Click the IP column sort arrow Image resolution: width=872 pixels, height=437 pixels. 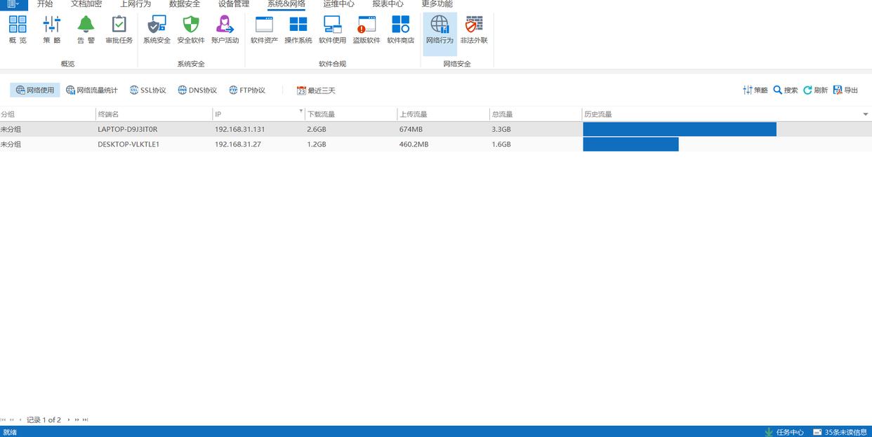(300, 112)
